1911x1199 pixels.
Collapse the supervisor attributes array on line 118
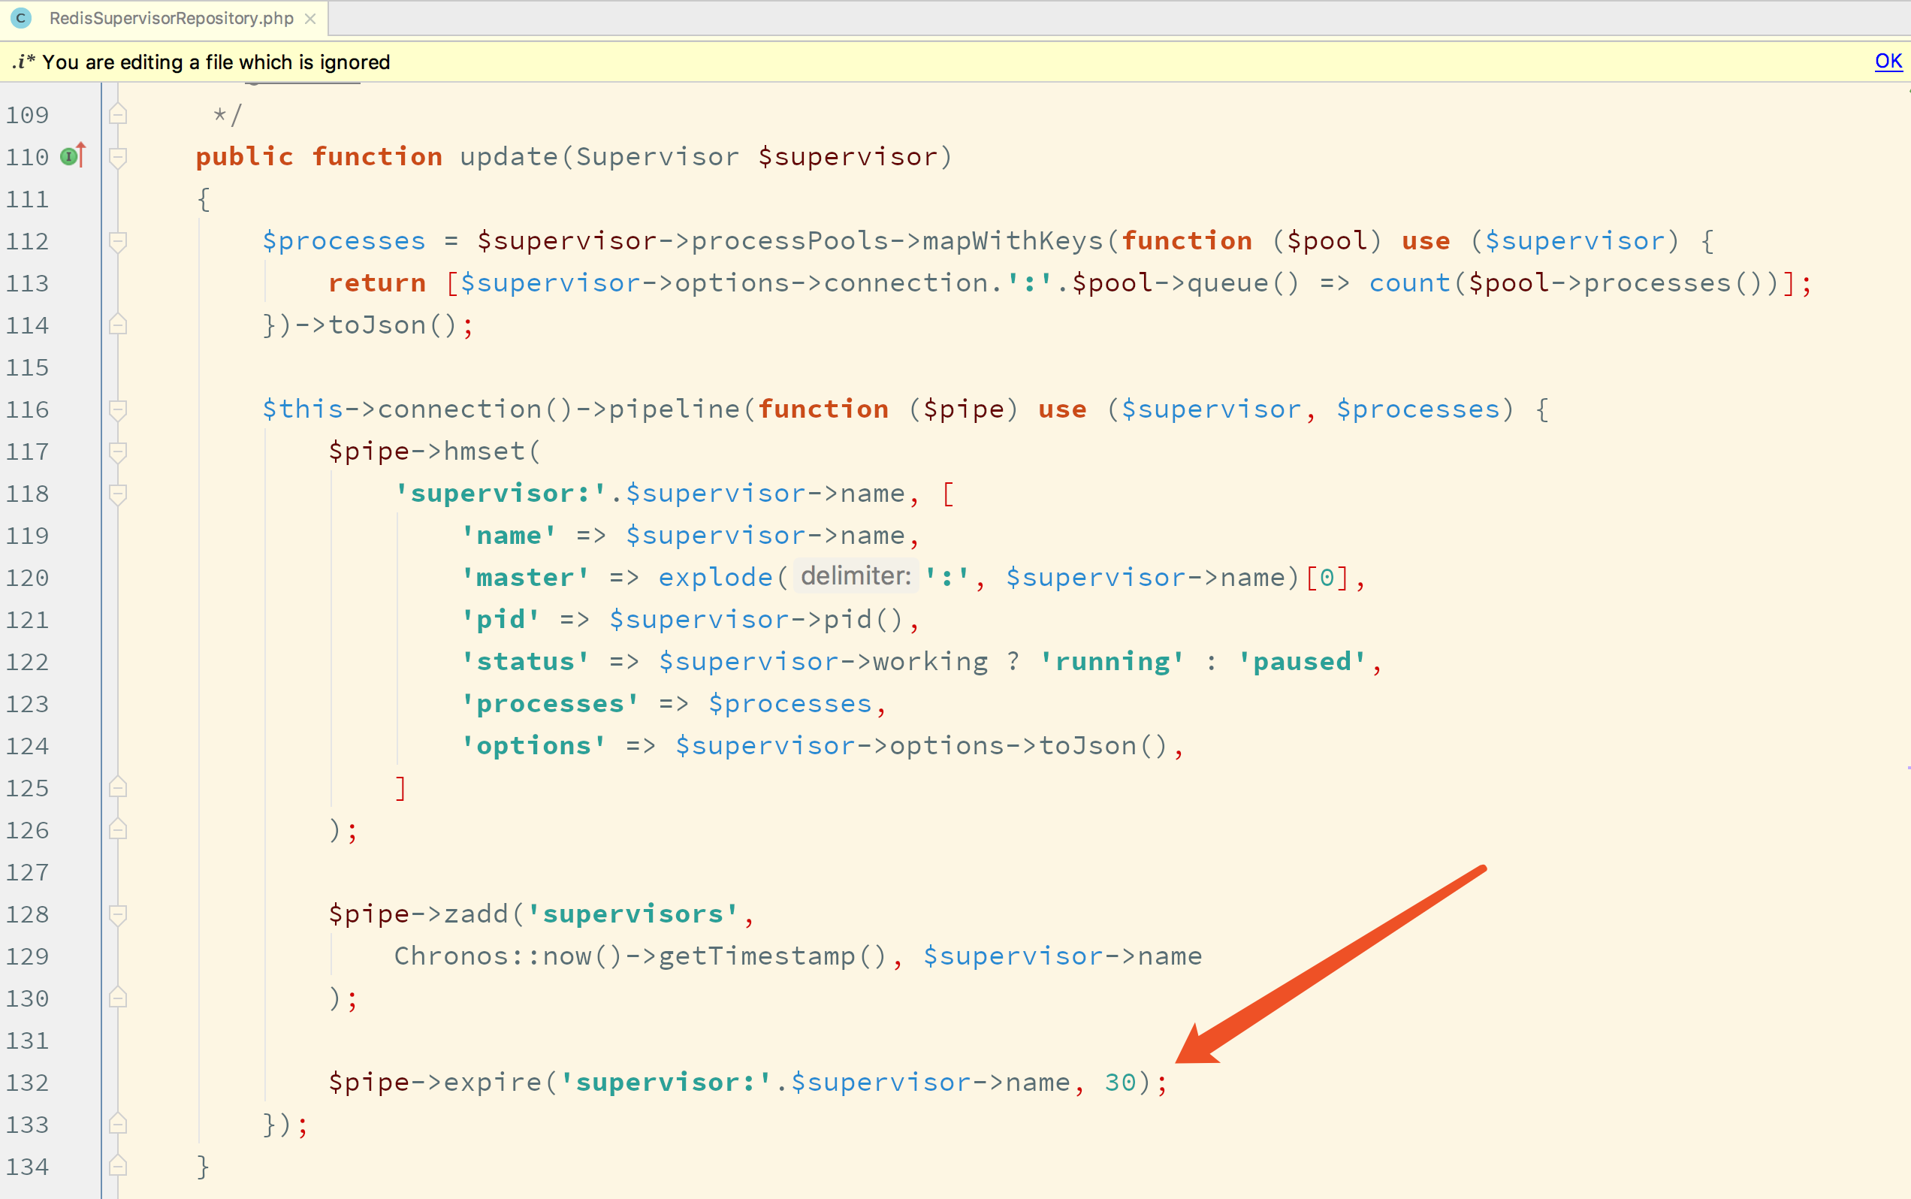[x=117, y=493]
